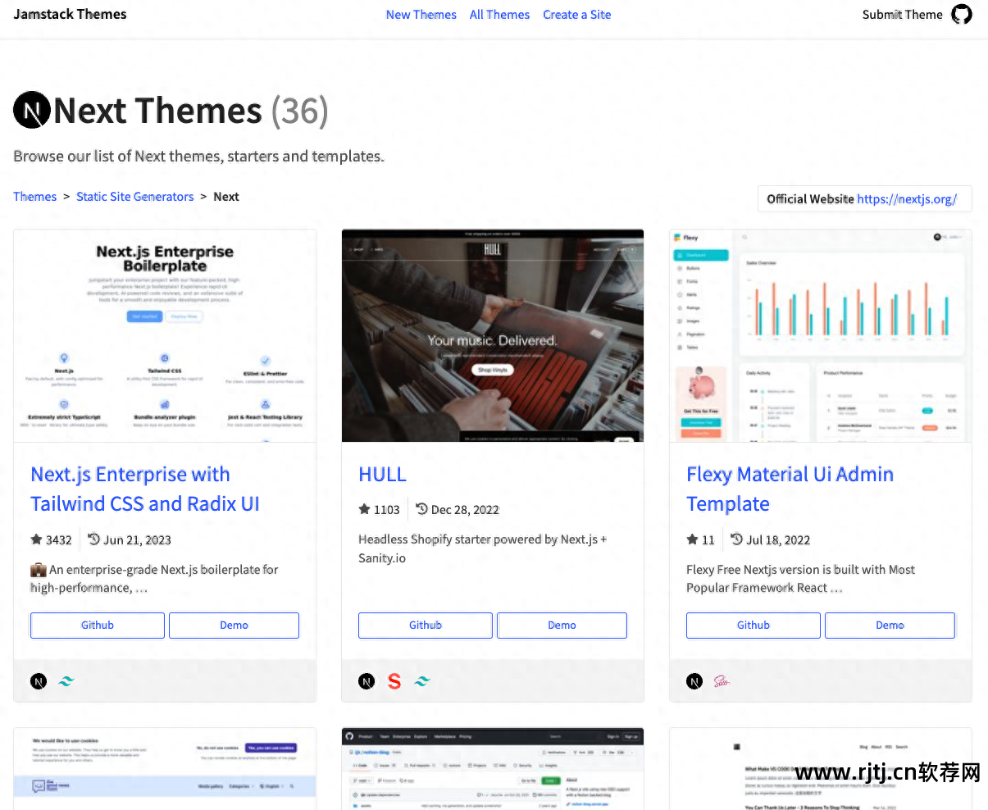The height and width of the screenshot is (810, 988).
Task: Click Tailwind tag icon under HULL card
Action: [422, 681]
